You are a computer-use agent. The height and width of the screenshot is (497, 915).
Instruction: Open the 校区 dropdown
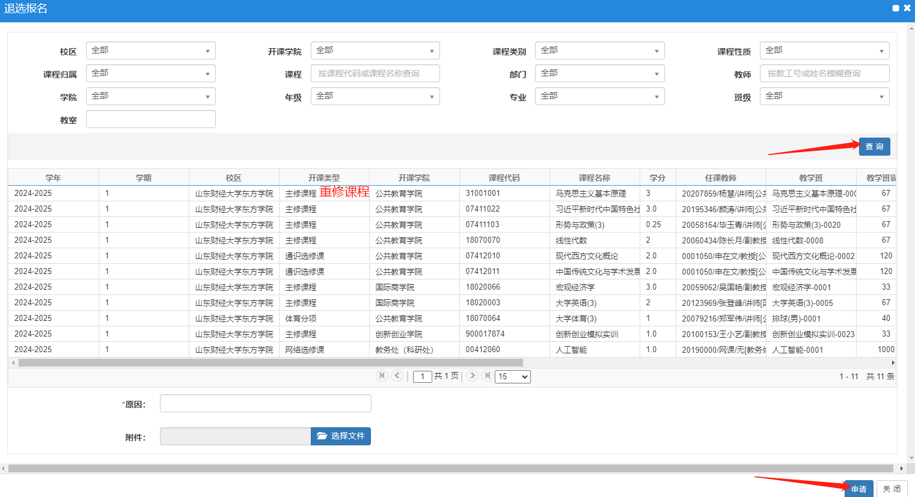point(150,50)
